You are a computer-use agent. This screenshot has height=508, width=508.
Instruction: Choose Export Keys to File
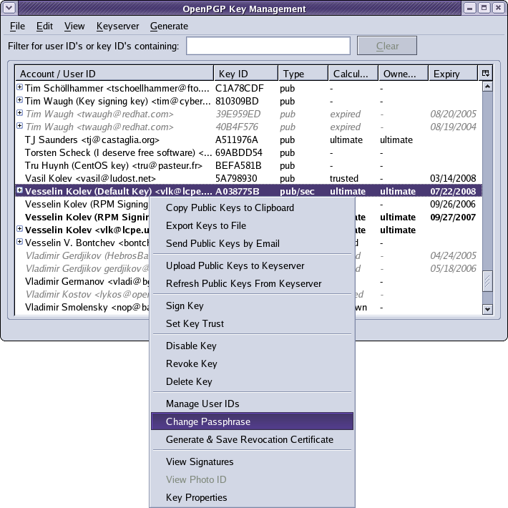click(252, 225)
